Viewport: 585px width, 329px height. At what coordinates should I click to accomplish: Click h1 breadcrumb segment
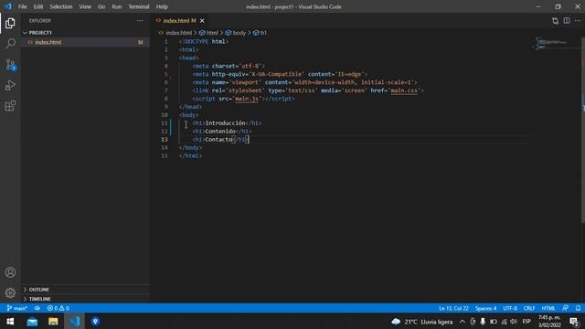pyautogui.click(x=263, y=33)
